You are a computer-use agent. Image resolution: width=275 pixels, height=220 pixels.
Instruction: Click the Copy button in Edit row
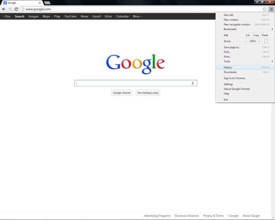[256, 35]
